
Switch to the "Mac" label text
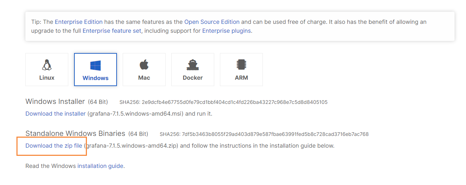tap(144, 78)
